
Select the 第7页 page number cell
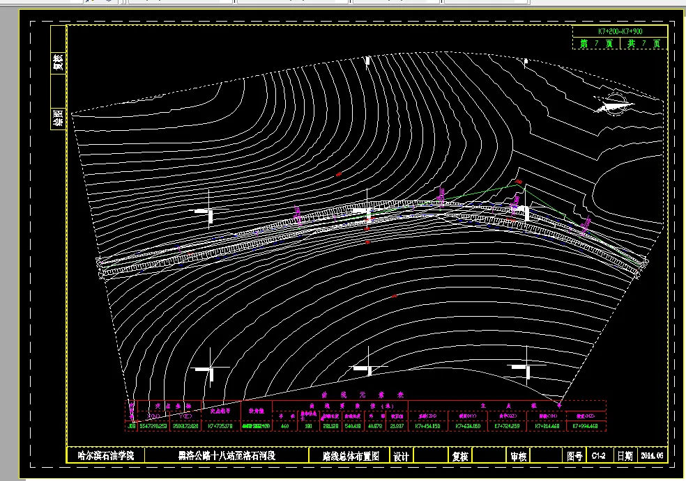click(596, 43)
